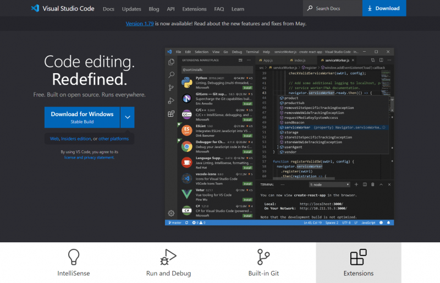The image size is (440, 283).
Task: Open the Version 1.79 link
Action: pyautogui.click(x=140, y=24)
